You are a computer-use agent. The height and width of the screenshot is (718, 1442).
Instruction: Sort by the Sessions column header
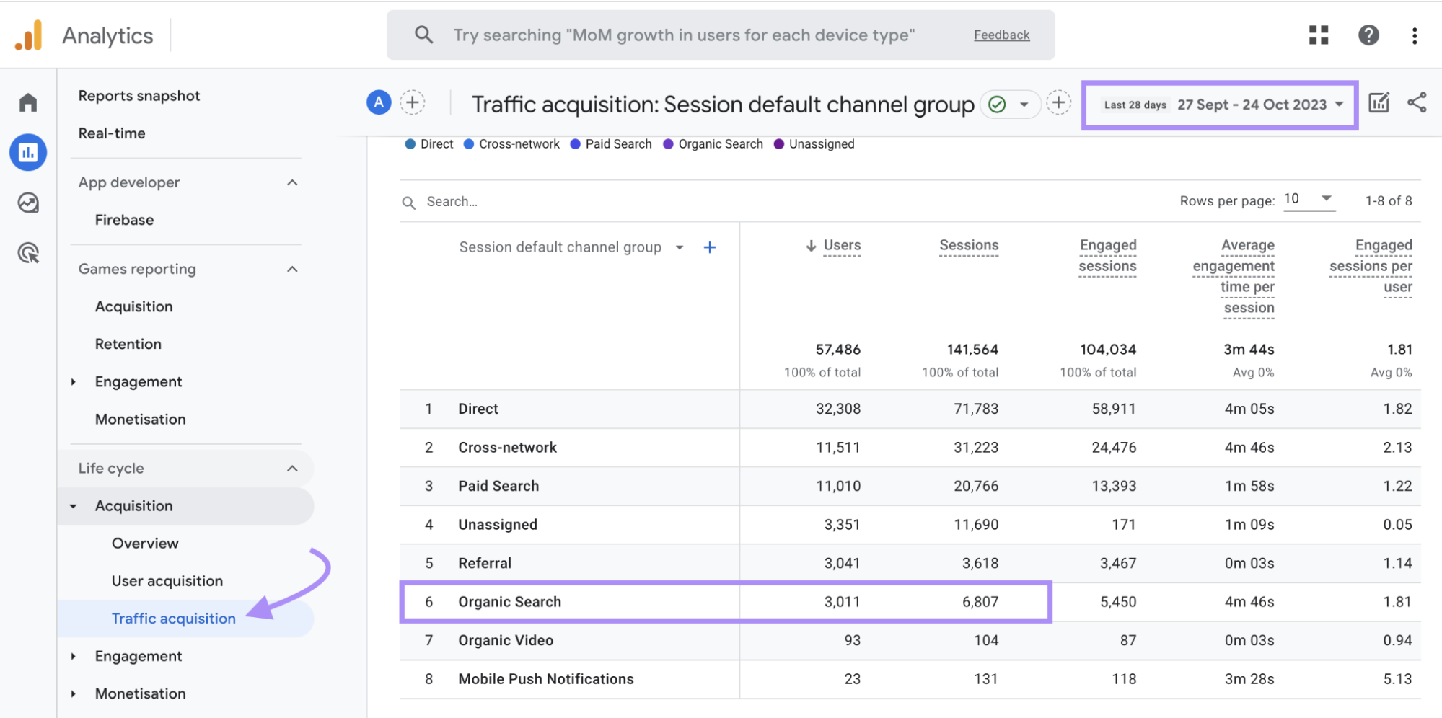coord(969,245)
